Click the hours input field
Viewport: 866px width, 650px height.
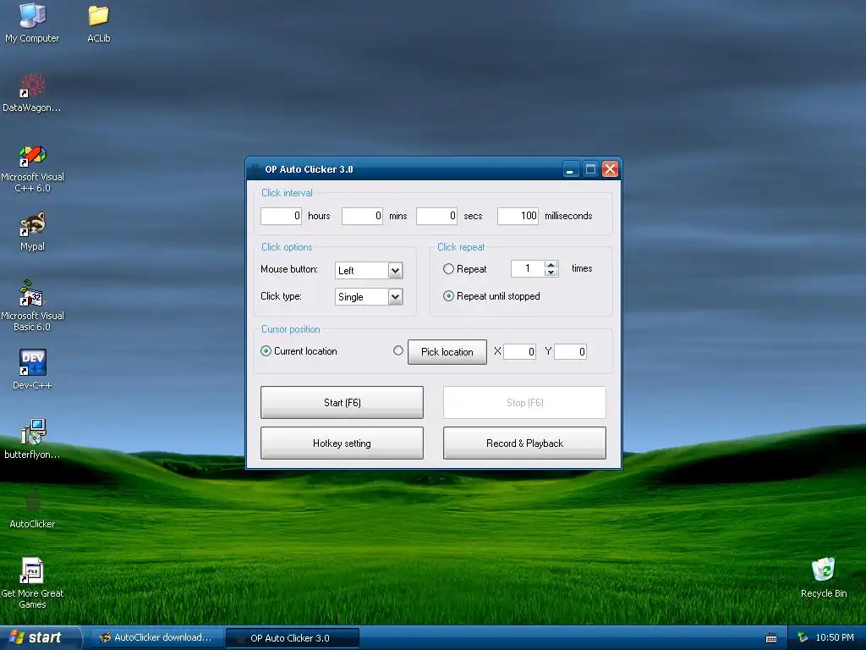pos(281,216)
